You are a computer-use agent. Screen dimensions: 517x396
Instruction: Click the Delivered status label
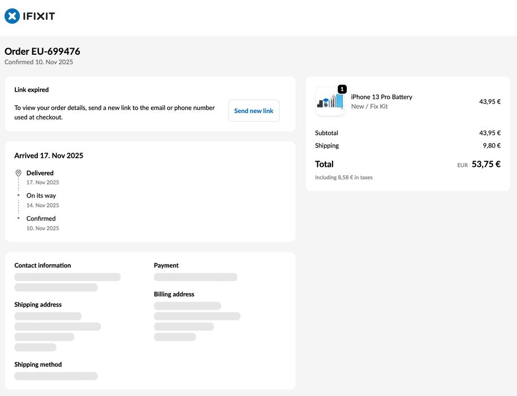pos(40,173)
